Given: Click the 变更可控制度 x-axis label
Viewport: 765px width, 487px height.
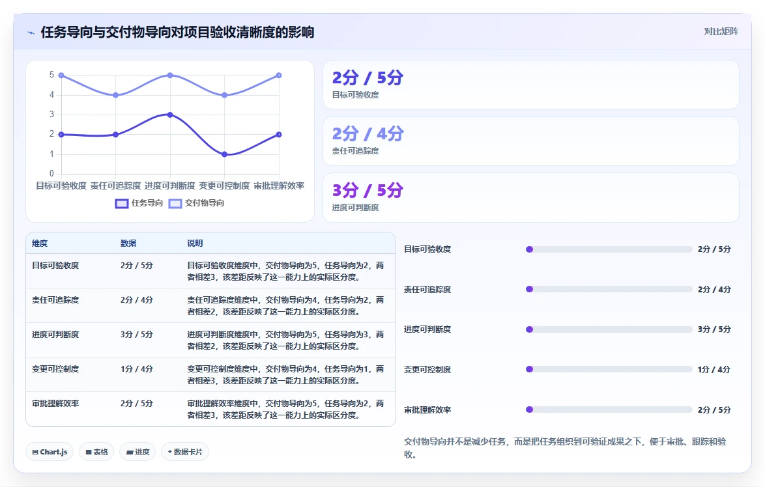Looking at the screenshot, I should click(x=224, y=186).
